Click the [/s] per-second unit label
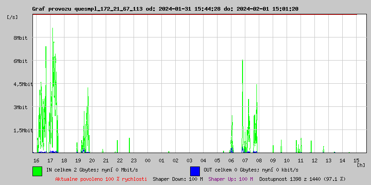 coord(13,17)
